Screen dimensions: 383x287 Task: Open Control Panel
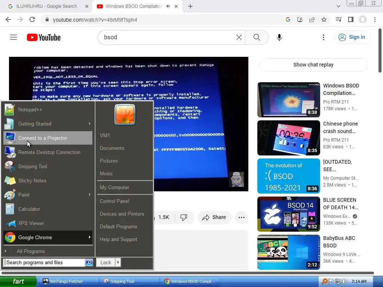click(114, 201)
